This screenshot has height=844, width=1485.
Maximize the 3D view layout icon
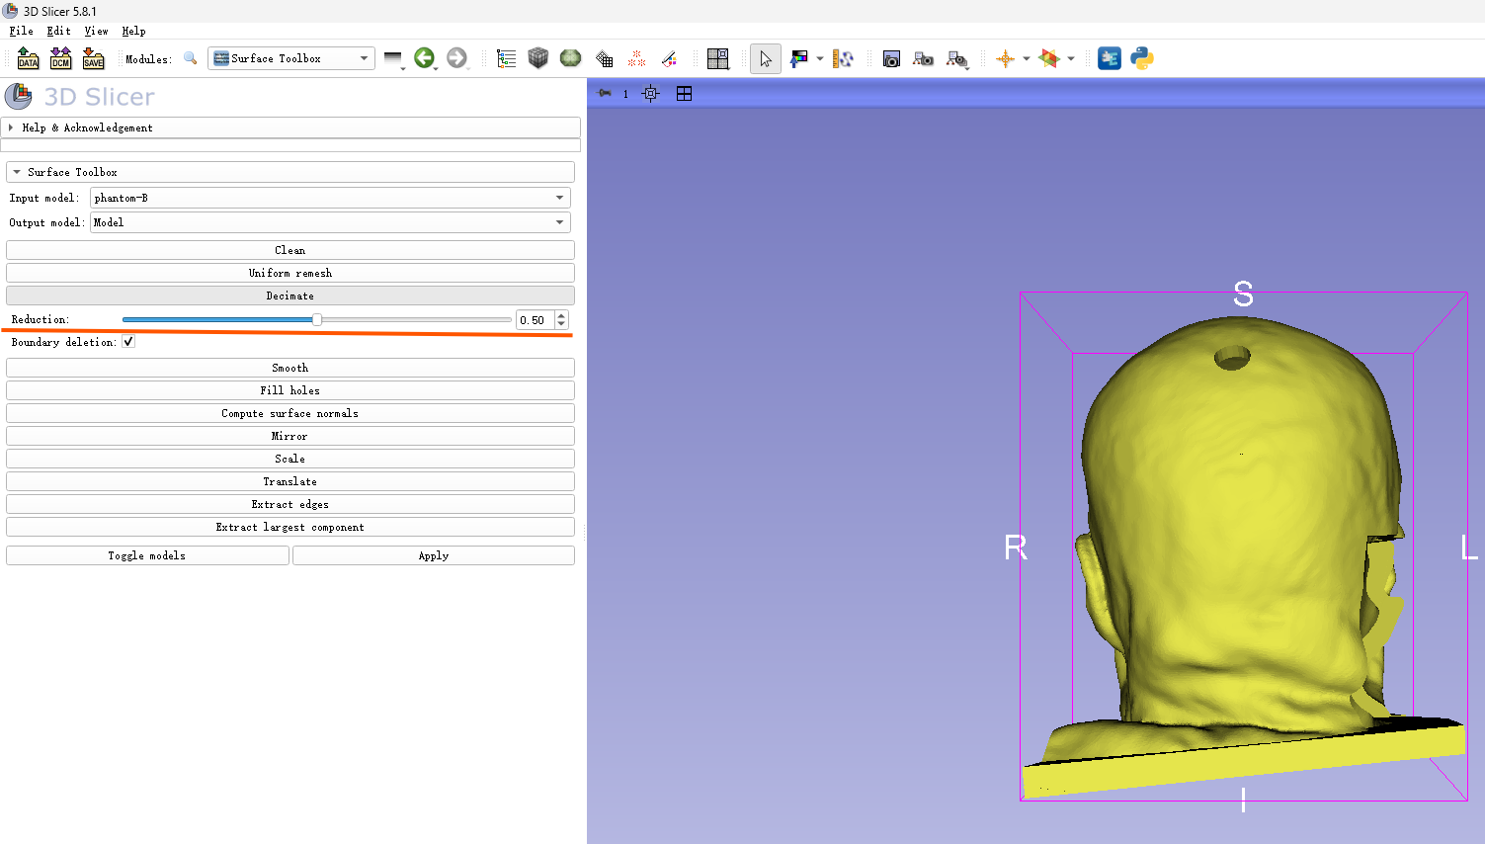(x=684, y=94)
